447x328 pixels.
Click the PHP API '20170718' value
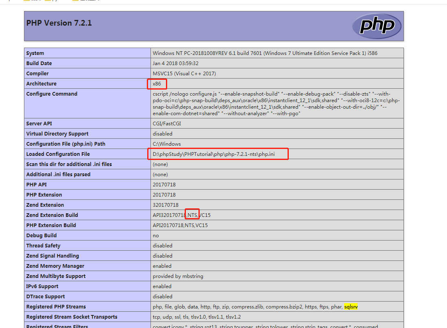pos(164,184)
